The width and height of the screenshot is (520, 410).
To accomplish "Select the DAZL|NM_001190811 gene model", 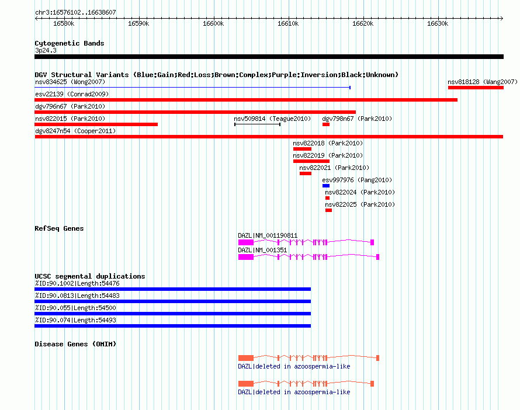I will [x=306, y=242].
